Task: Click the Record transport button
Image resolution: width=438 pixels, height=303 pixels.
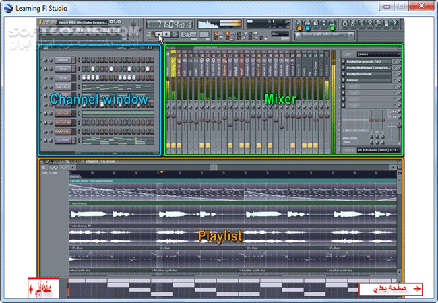Action: point(175,34)
